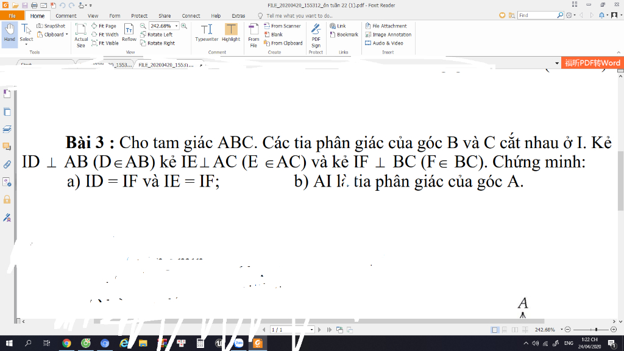624x351 pixels.
Task: Insert an Image Annotation
Action: (388, 35)
